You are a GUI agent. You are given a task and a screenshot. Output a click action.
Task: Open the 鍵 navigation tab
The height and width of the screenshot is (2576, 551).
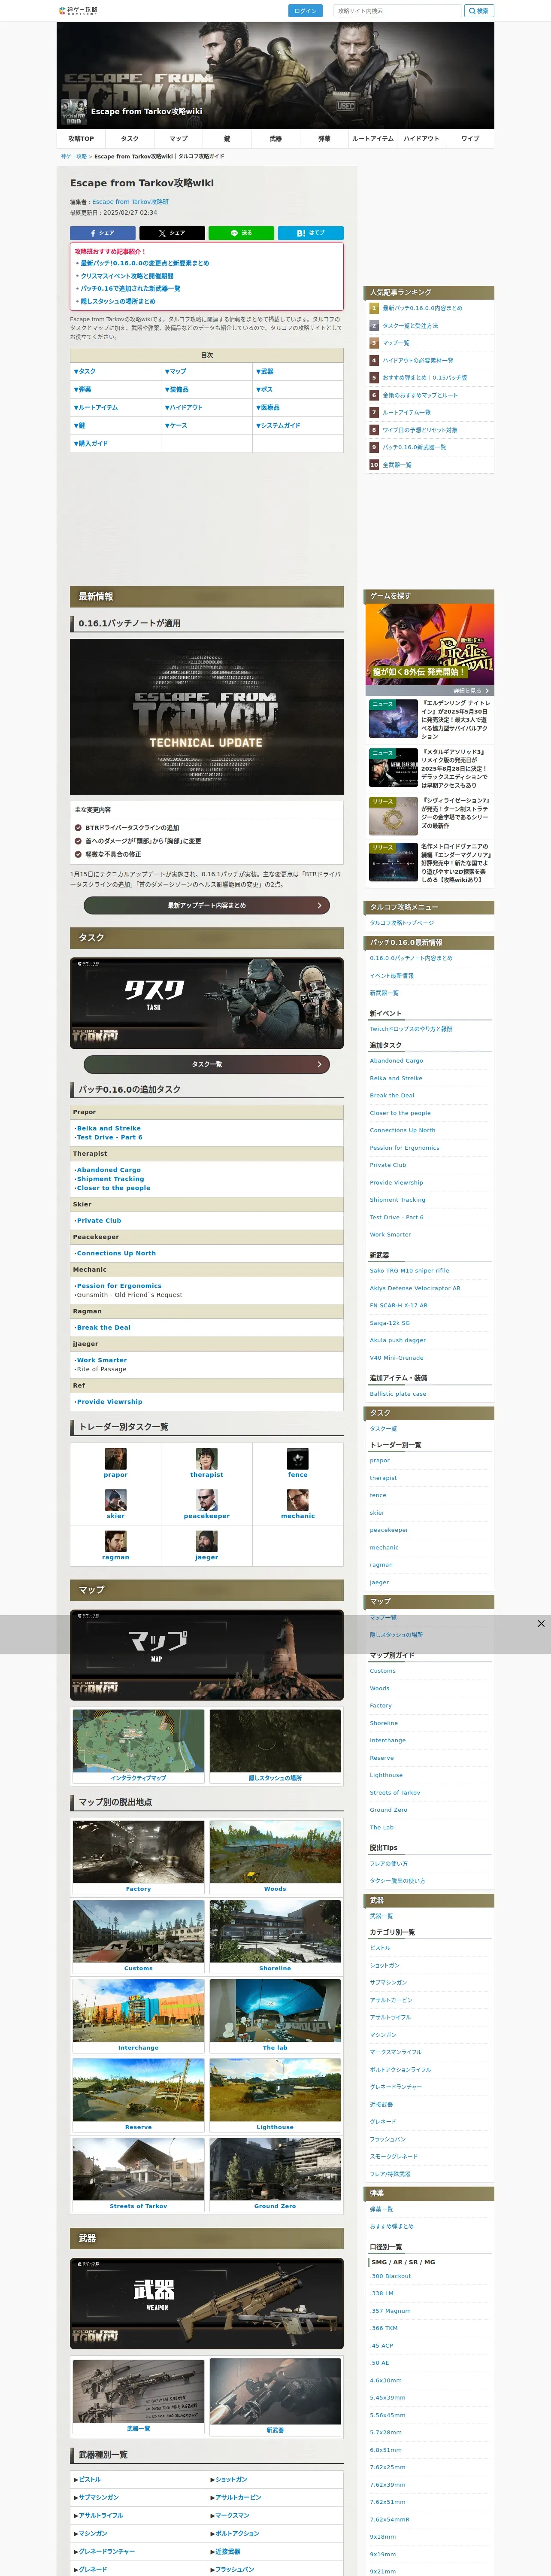point(227,139)
